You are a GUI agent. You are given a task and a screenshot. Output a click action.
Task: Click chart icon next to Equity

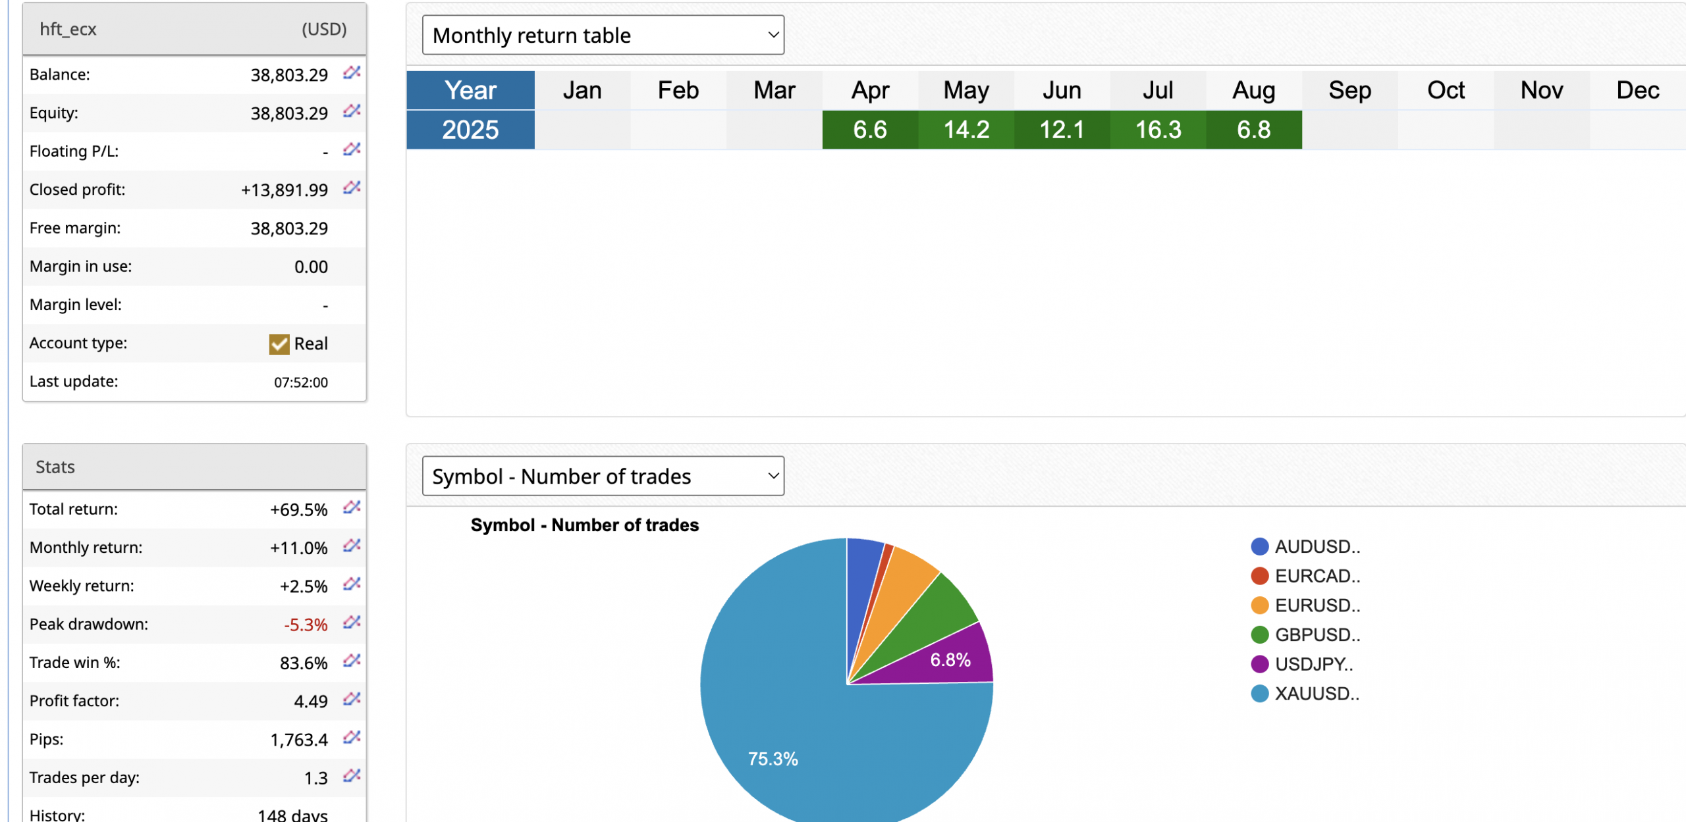[352, 111]
